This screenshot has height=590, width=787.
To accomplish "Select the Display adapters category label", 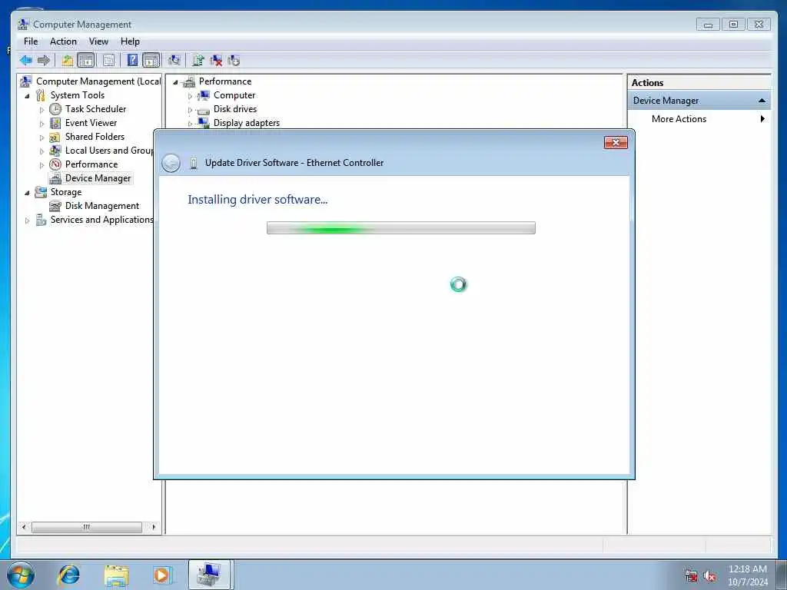I will click(x=247, y=123).
